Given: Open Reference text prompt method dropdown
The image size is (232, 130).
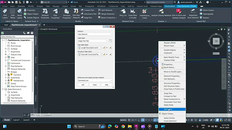Looking at the screenshot, I should pyautogui.click(x=95, y=80).
